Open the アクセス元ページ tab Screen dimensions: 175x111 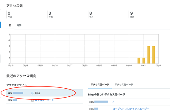click(x=100, y=84)
